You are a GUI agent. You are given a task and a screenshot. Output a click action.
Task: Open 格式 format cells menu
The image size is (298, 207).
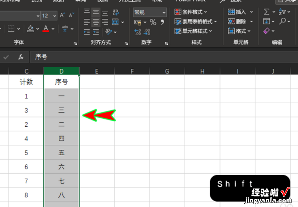[x=239, y=31]
